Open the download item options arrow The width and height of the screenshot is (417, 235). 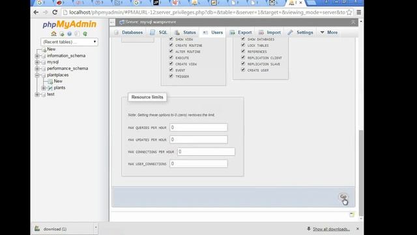click(x=96, y=228)
